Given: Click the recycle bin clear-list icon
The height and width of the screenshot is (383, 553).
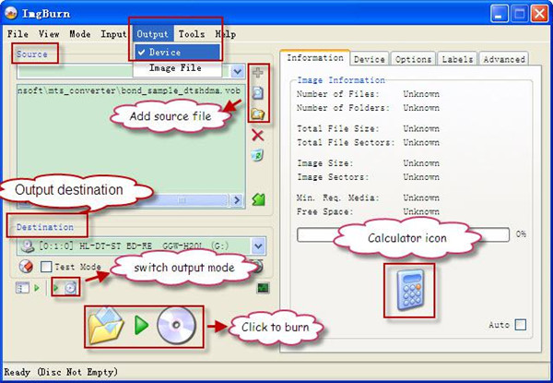Looking at the screenshot, I should 258,155.
